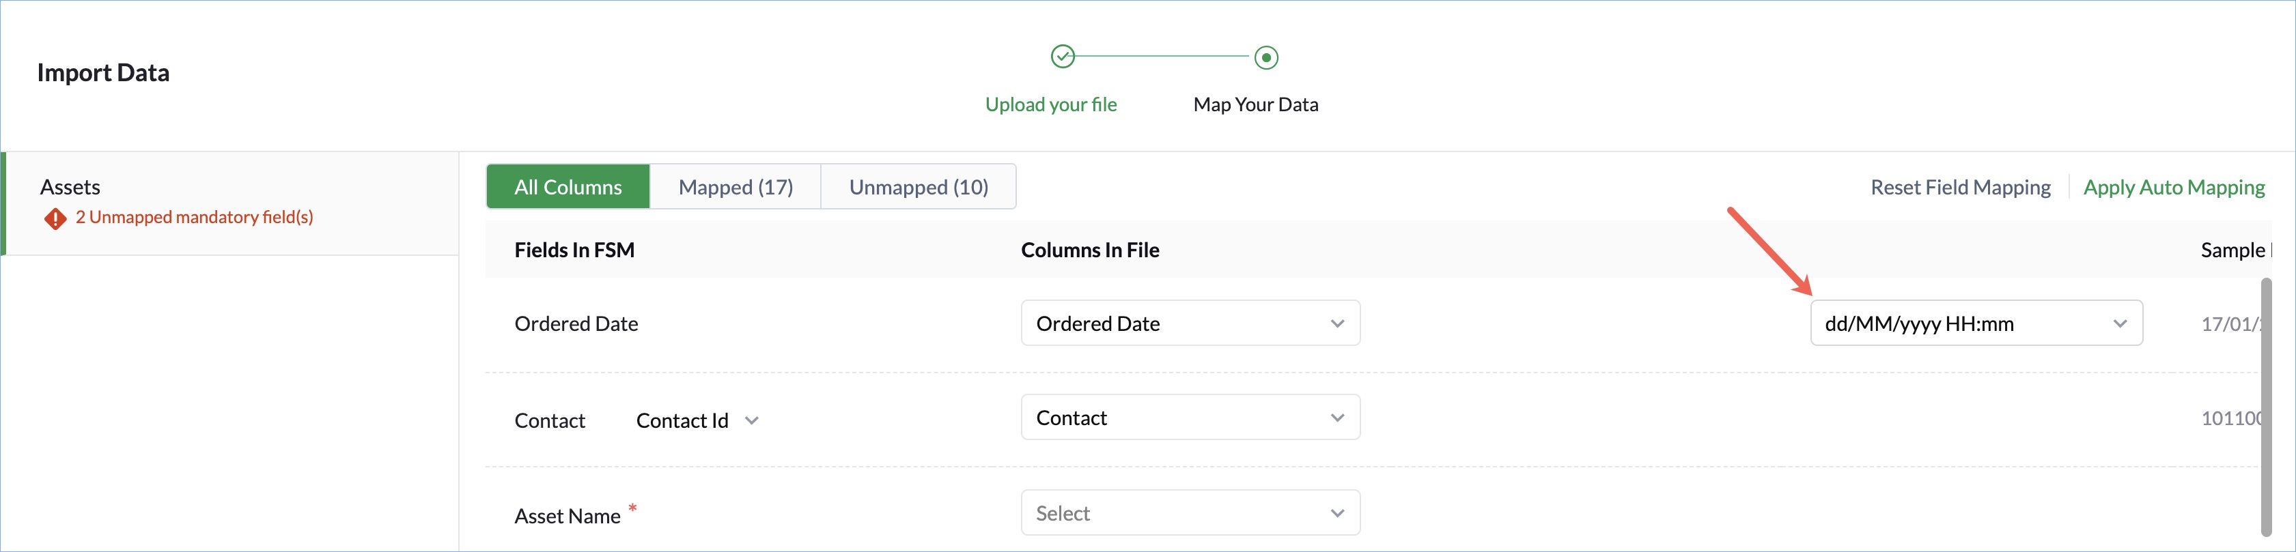This screenshot has width=2296, height=552.
Task: Switch to the All Columns tab
Action: (568, 187)
